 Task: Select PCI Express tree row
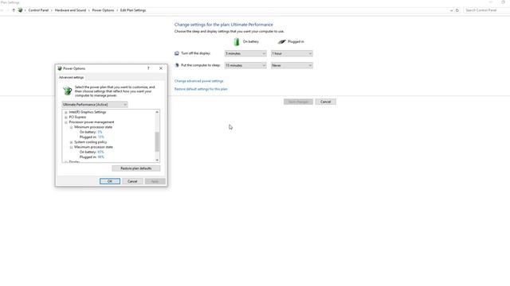point(77,117)
